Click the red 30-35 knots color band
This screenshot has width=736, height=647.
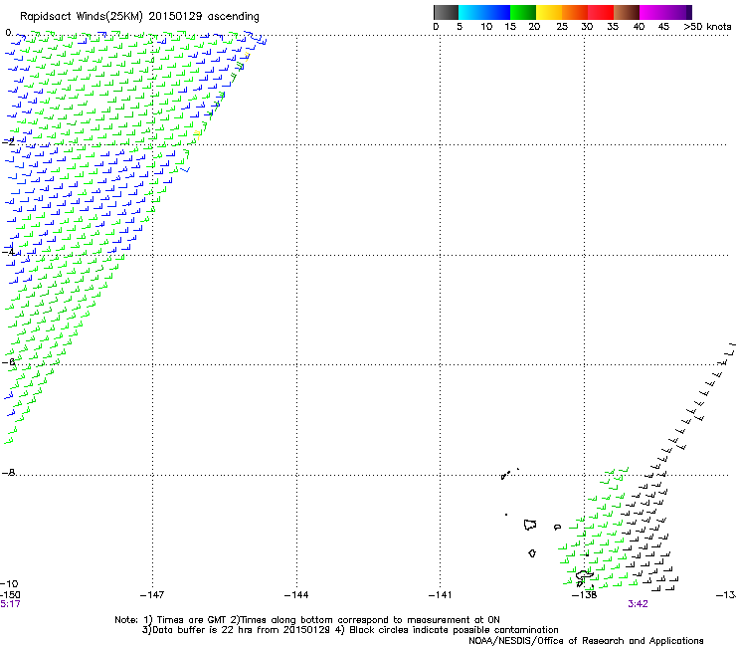(x=601, y=12)
